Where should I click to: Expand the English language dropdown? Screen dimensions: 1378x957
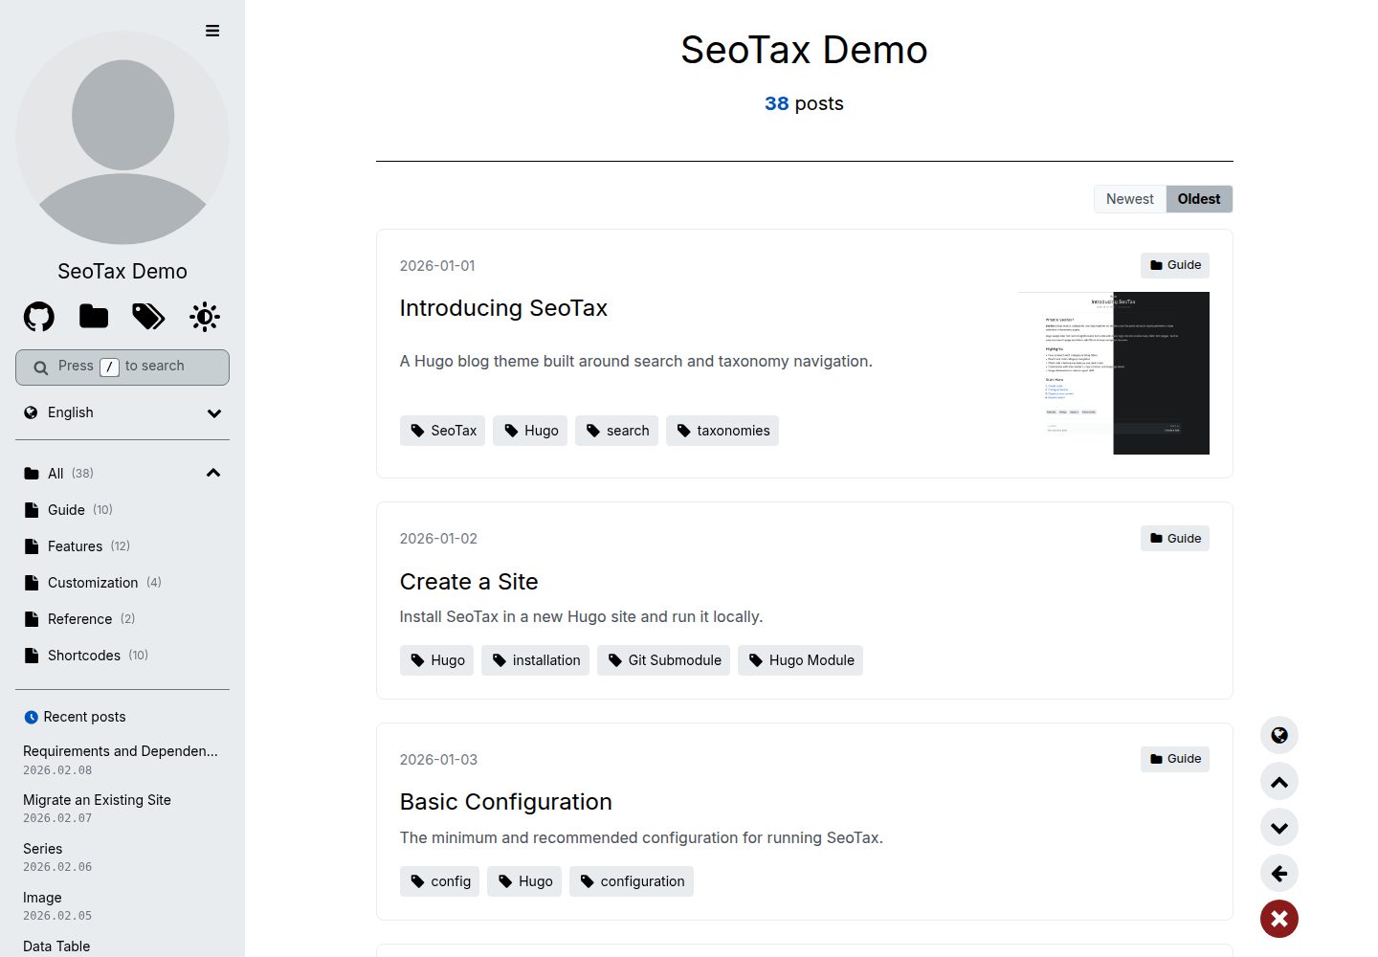pyautogui.click(x=122, y=412)
